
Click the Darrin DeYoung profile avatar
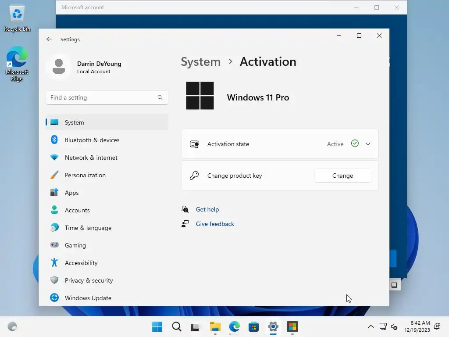[x=59, y=67]
